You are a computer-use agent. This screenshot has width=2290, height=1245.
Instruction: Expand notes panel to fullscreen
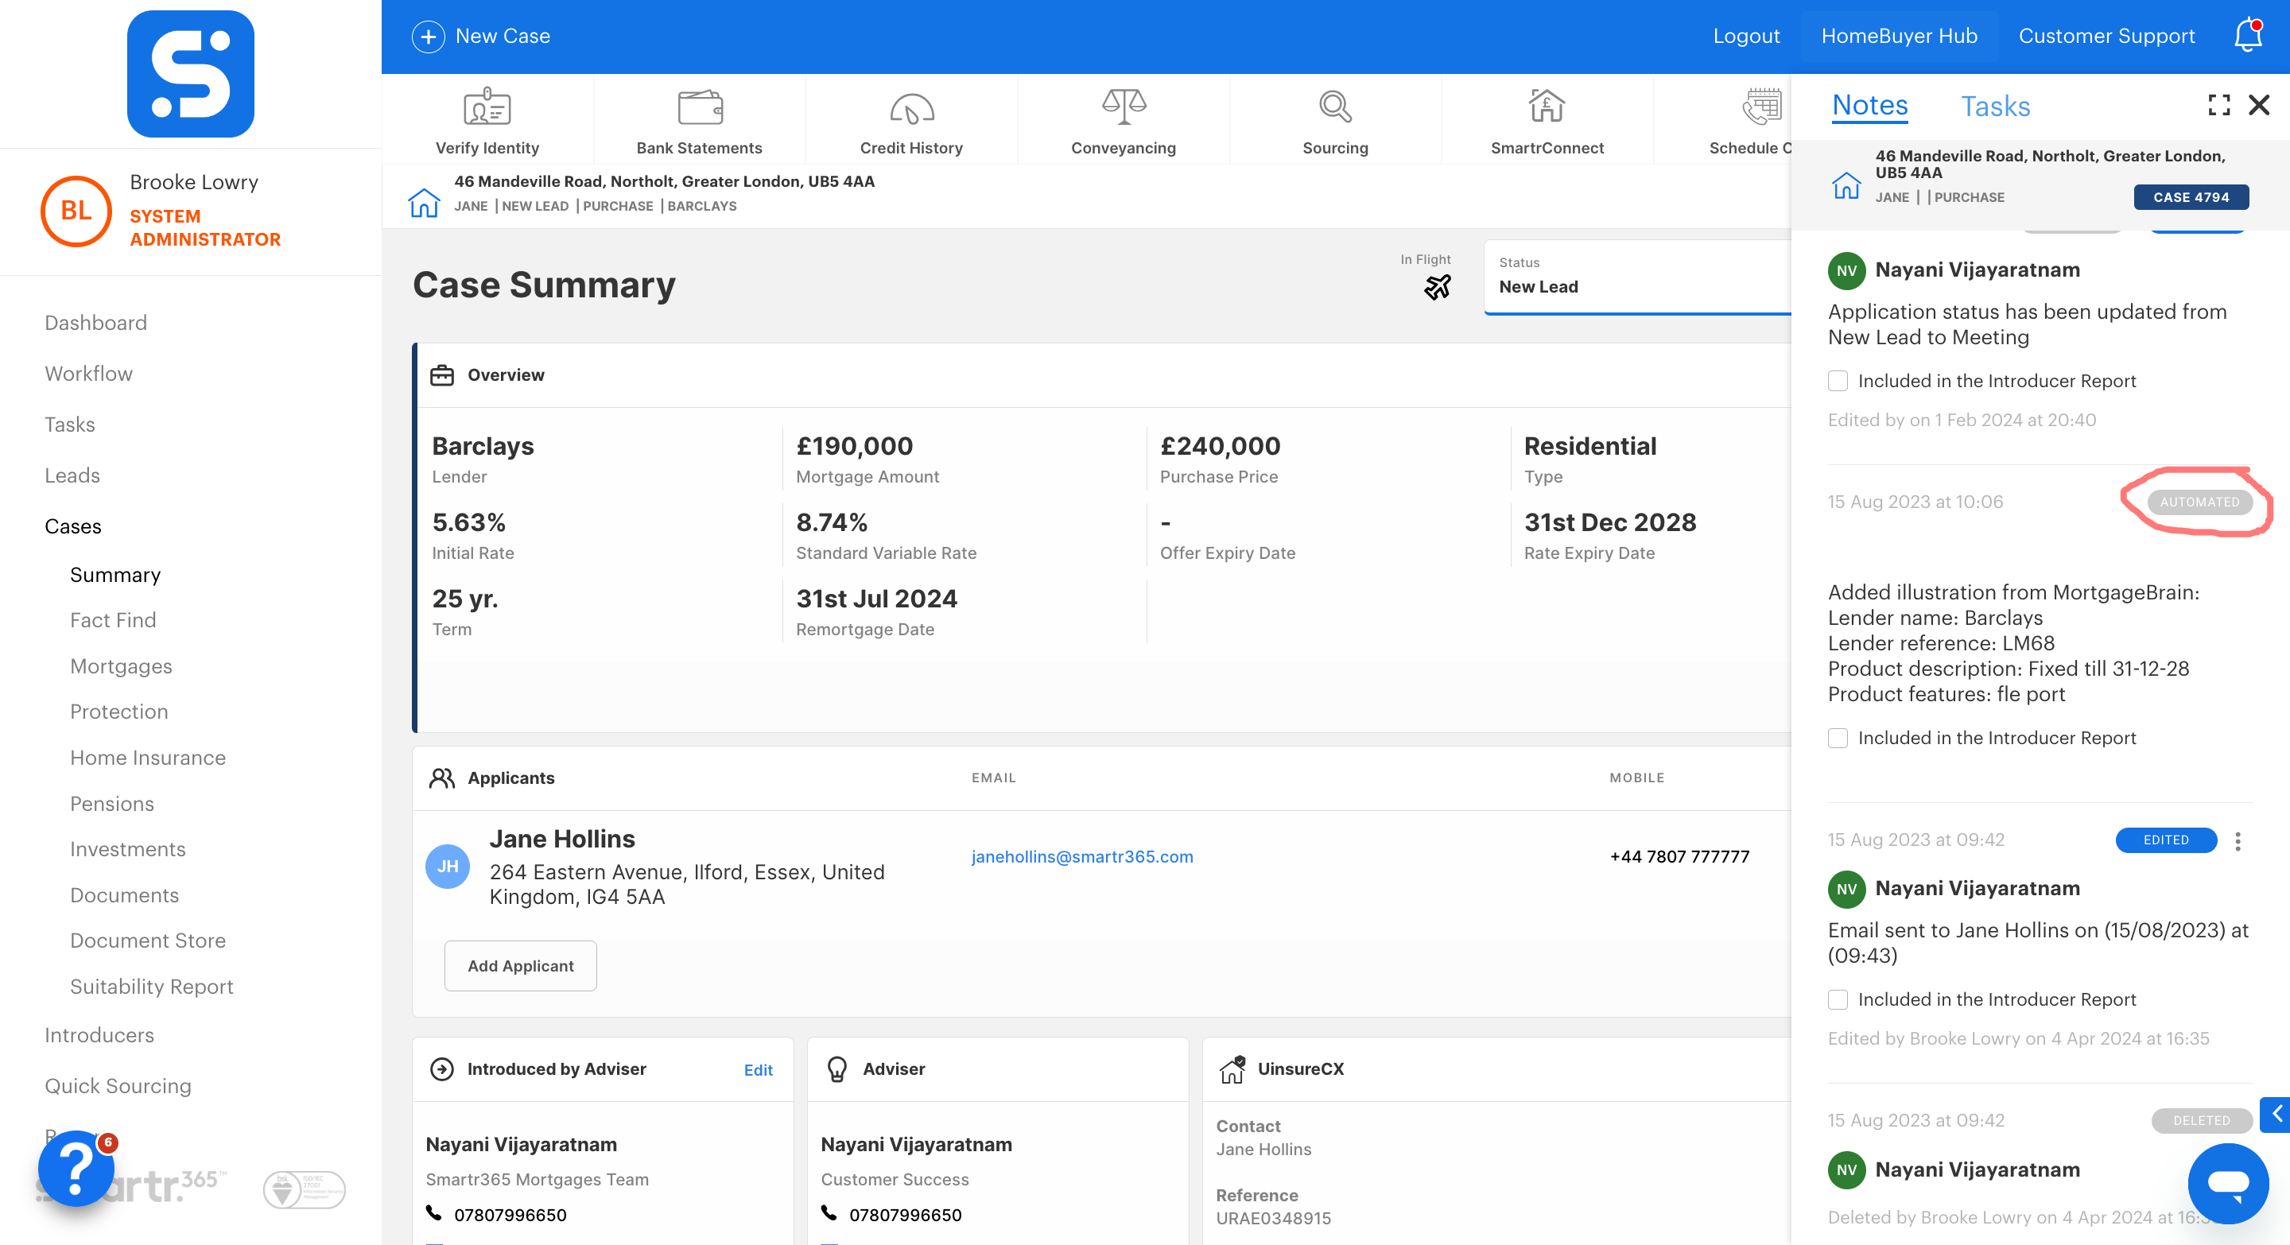coord(2219,105)
